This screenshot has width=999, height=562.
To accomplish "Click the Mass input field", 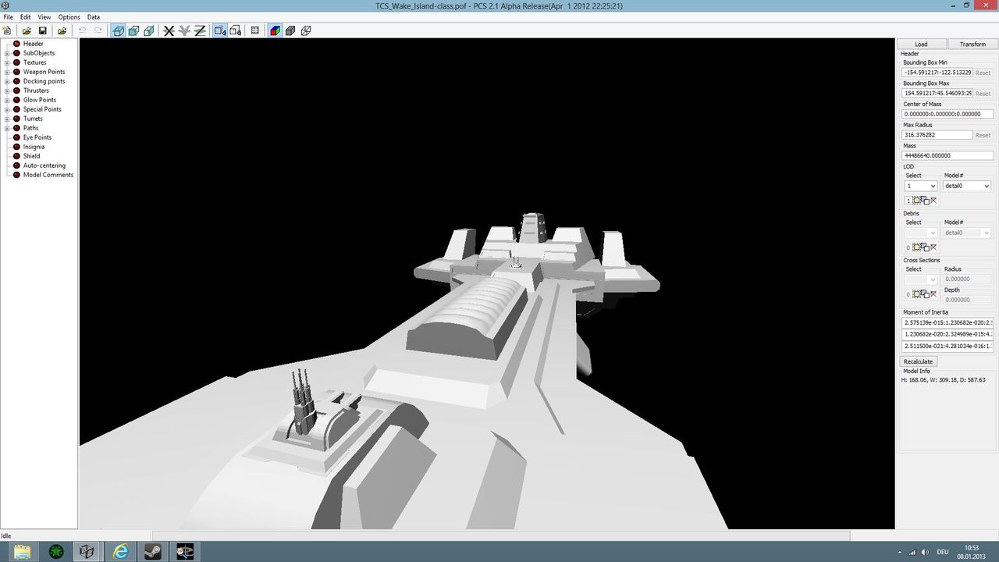I will 947,155.
